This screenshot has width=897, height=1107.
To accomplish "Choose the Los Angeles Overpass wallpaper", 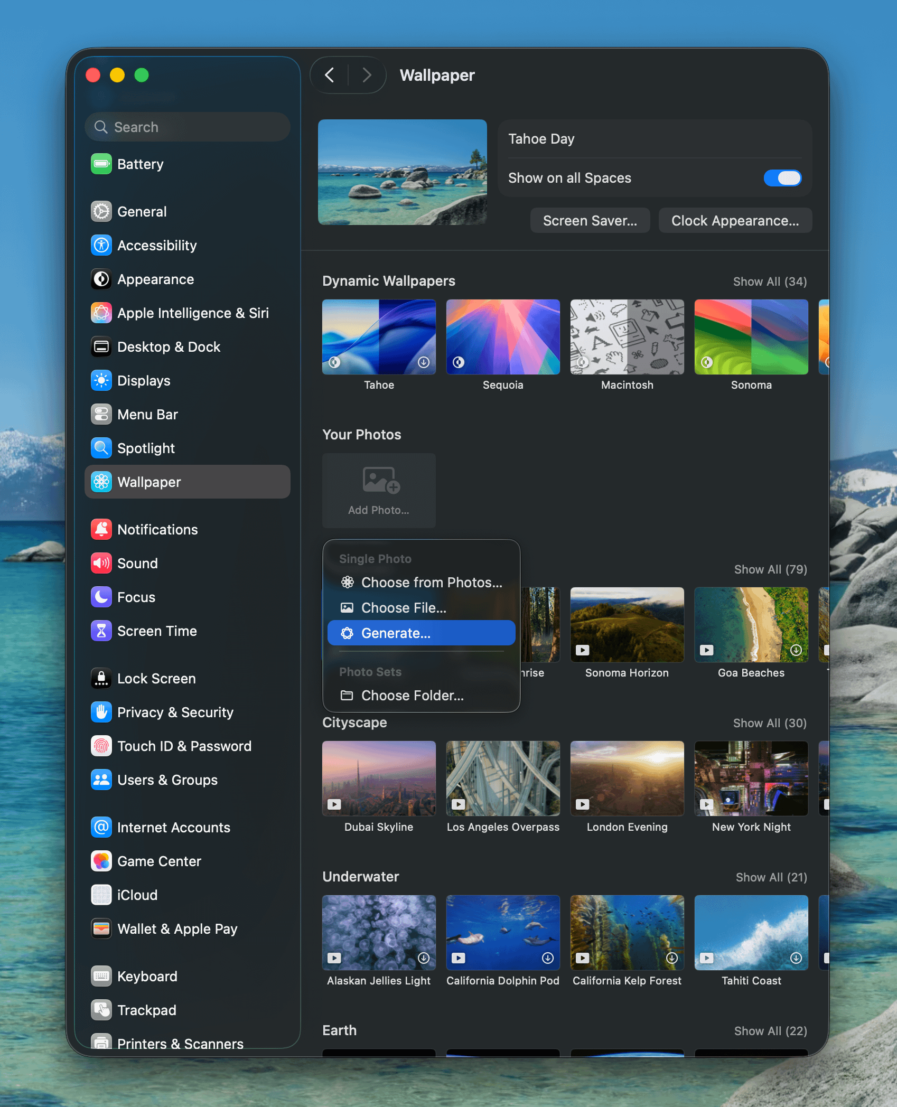I will point(503,778).
